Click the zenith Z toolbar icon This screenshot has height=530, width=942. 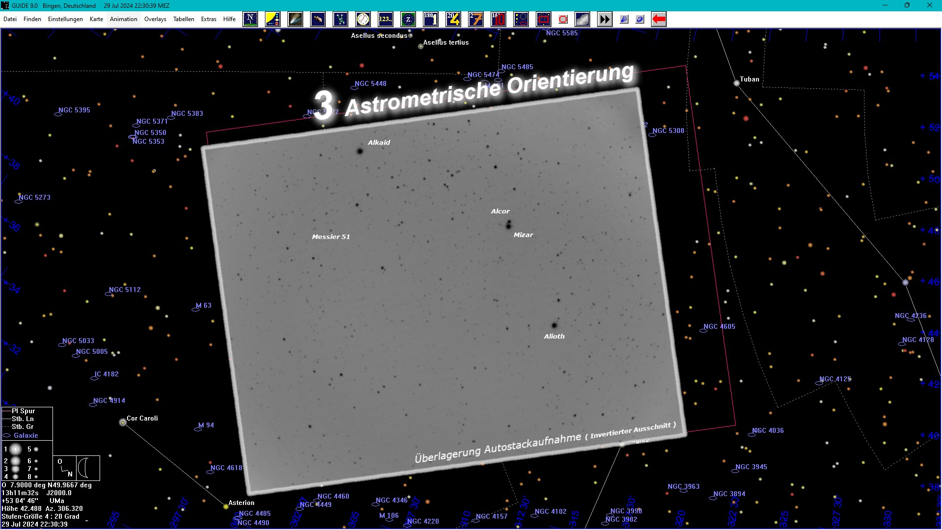408,20
